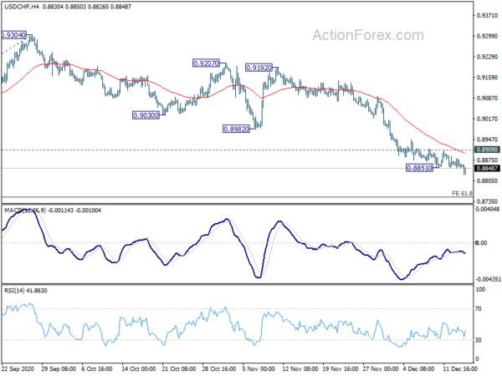Click the FE 61.8 level label

462,193
